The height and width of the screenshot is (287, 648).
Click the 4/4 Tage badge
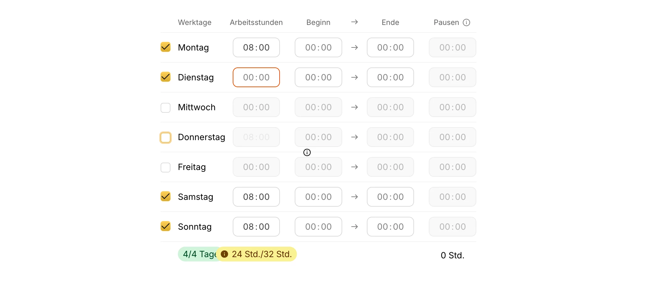point(197,254)
